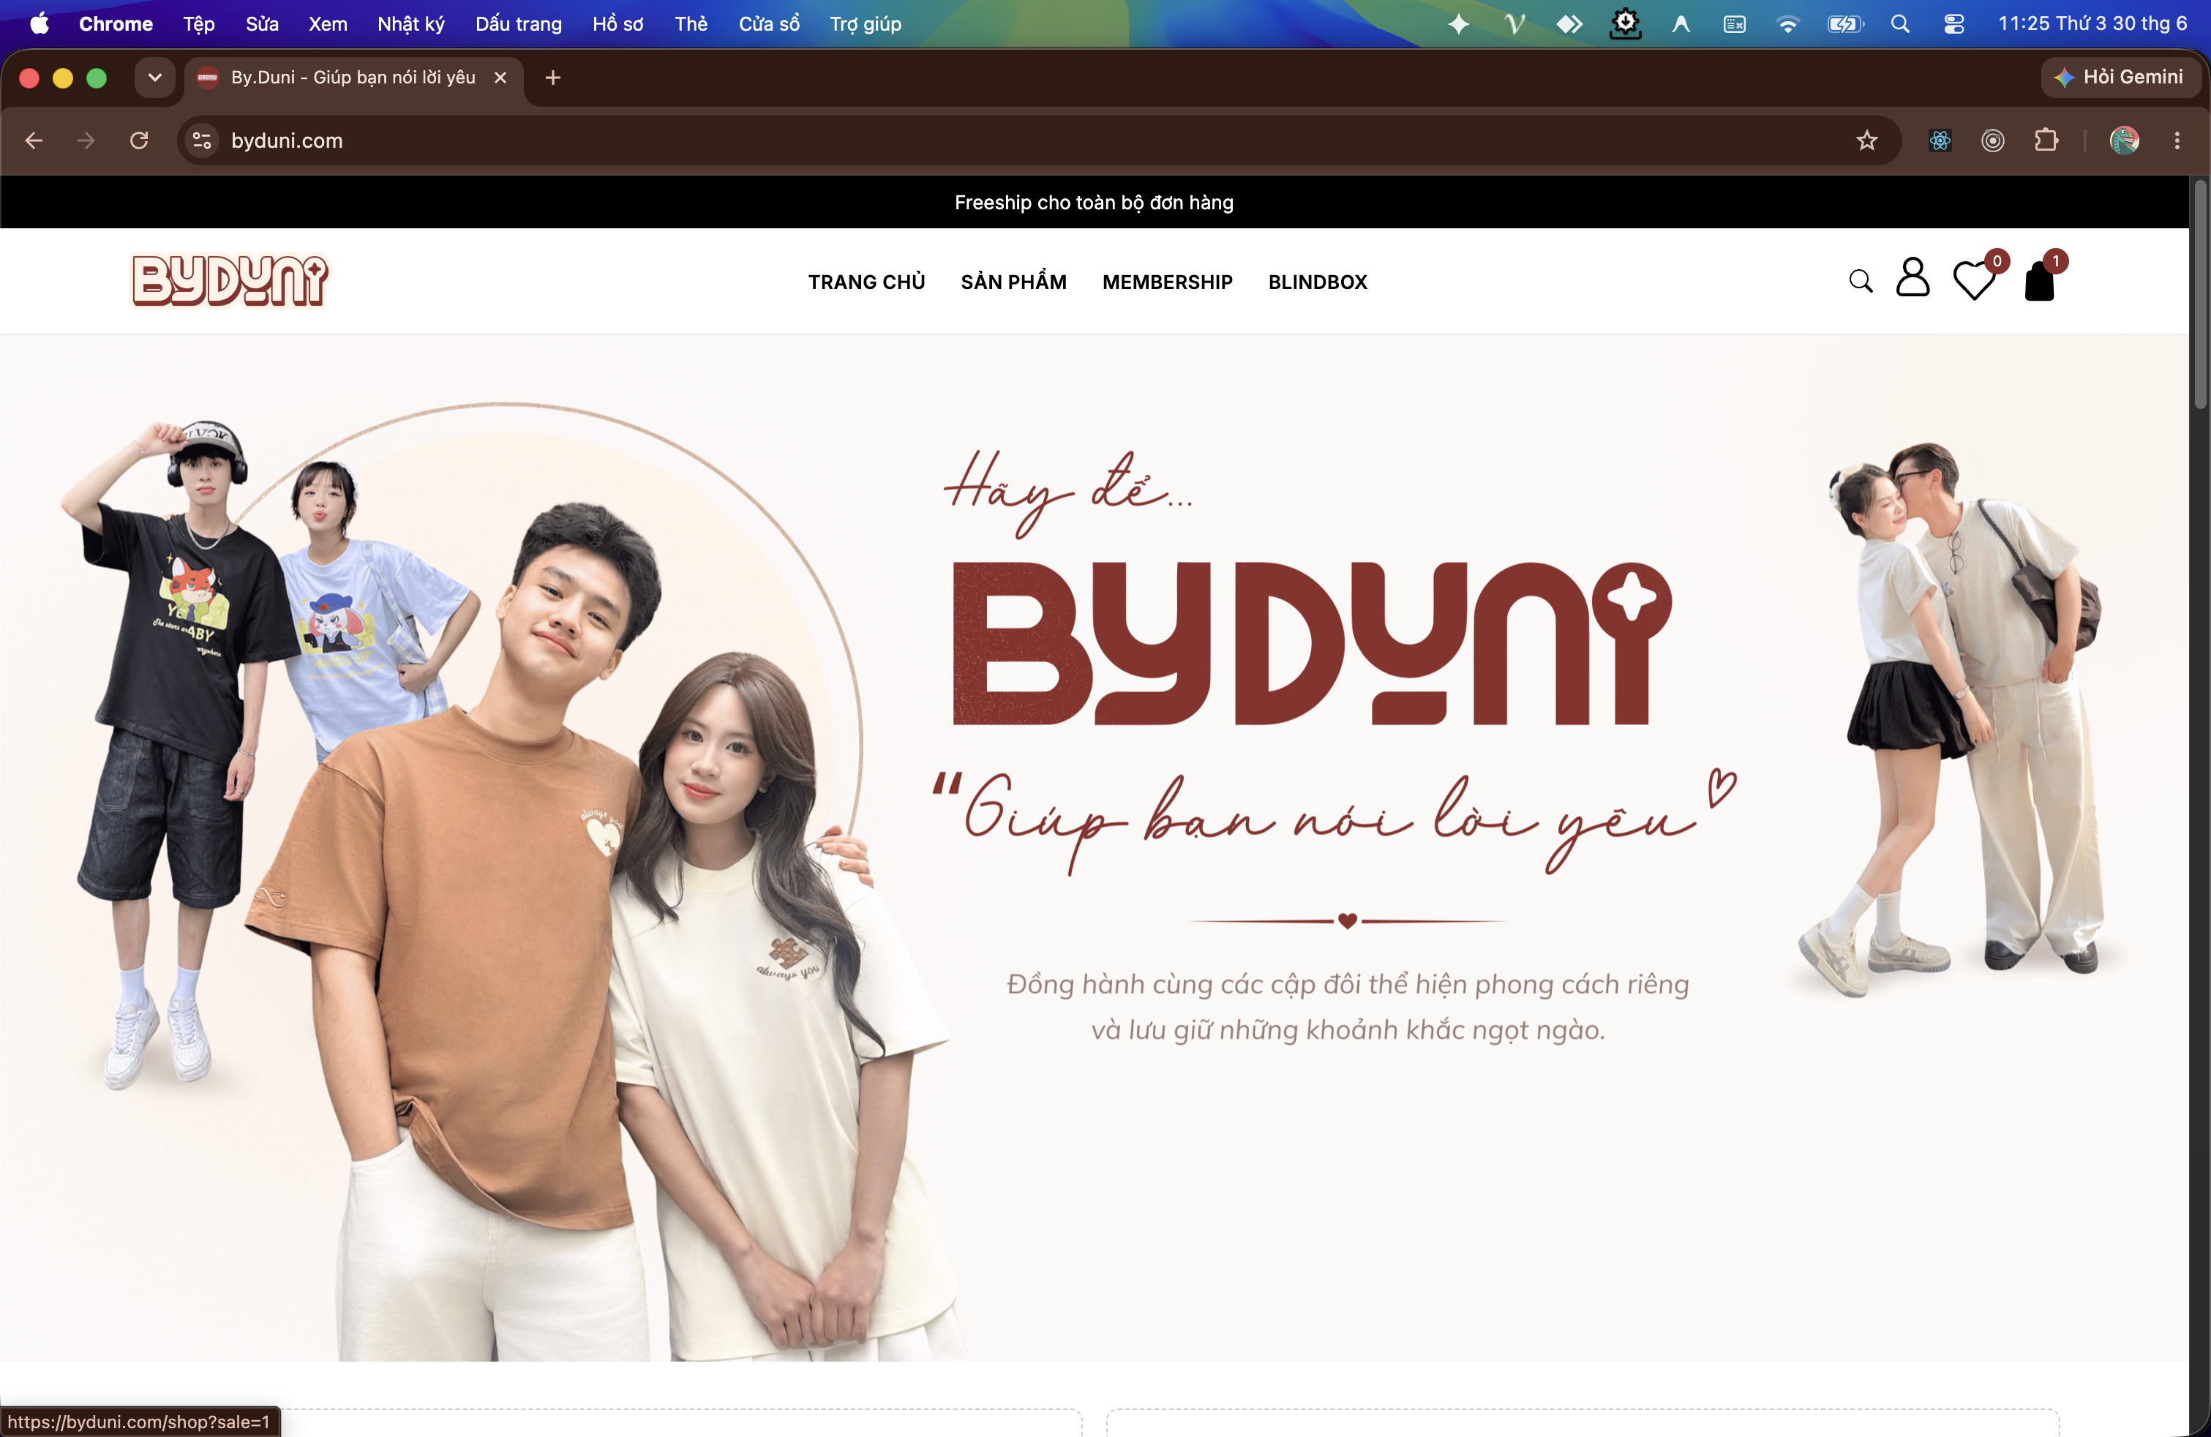Image resolution: width=2211 pixels, height=1437 pixels.
Task: Open the Sửa menu
Action: coord(262,23)
